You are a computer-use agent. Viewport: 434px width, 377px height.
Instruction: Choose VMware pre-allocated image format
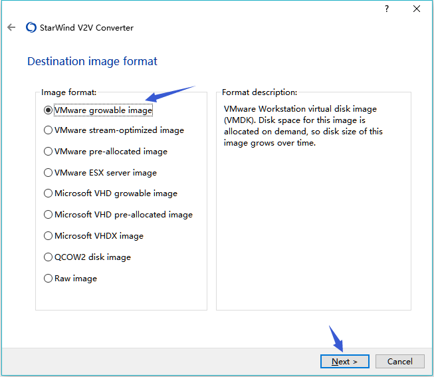pos(106,152)
